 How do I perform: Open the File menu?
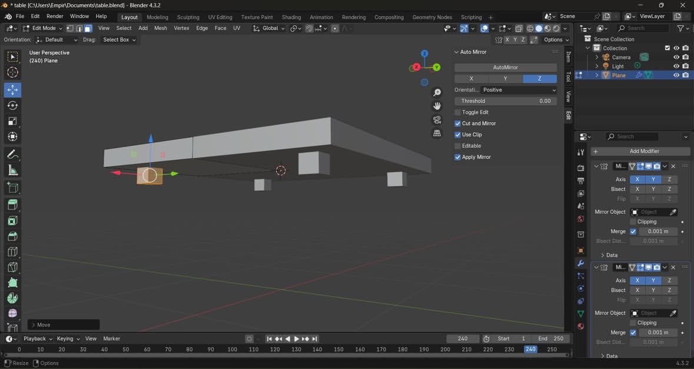[x=20, y=16]
